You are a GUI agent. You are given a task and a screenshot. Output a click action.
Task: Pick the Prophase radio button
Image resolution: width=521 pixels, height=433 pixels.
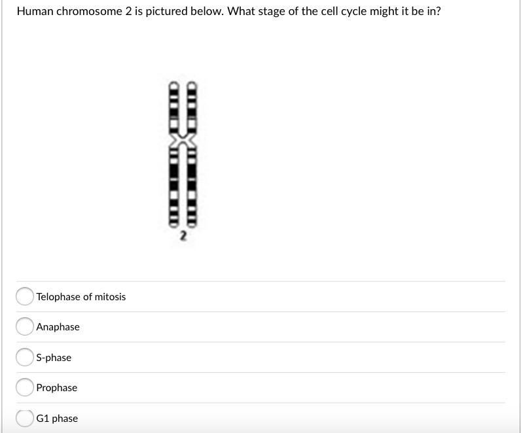pyautogui.click(x=25, y=388)
